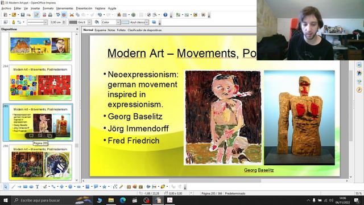This screenshot has height=205, width=364.
Task: Activate the Text tool
Action: 37,187
